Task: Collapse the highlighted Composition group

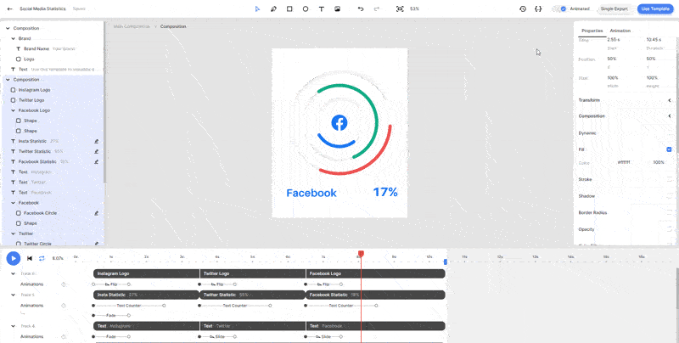Action: (8, 80)
